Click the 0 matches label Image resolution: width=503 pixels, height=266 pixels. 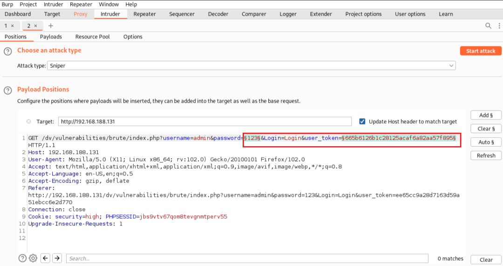click(450, 258)
